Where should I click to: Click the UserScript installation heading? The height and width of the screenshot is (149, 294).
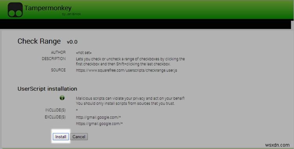[x=47, y=89]
